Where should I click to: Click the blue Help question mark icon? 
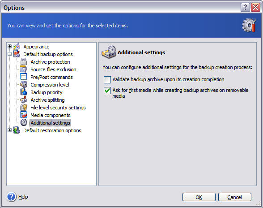click(x=12, y=197)
